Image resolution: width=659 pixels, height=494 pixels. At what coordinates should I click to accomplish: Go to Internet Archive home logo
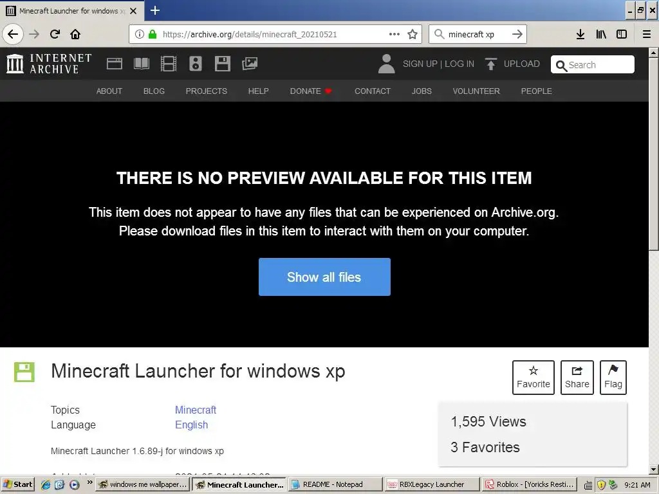[49, 64]
